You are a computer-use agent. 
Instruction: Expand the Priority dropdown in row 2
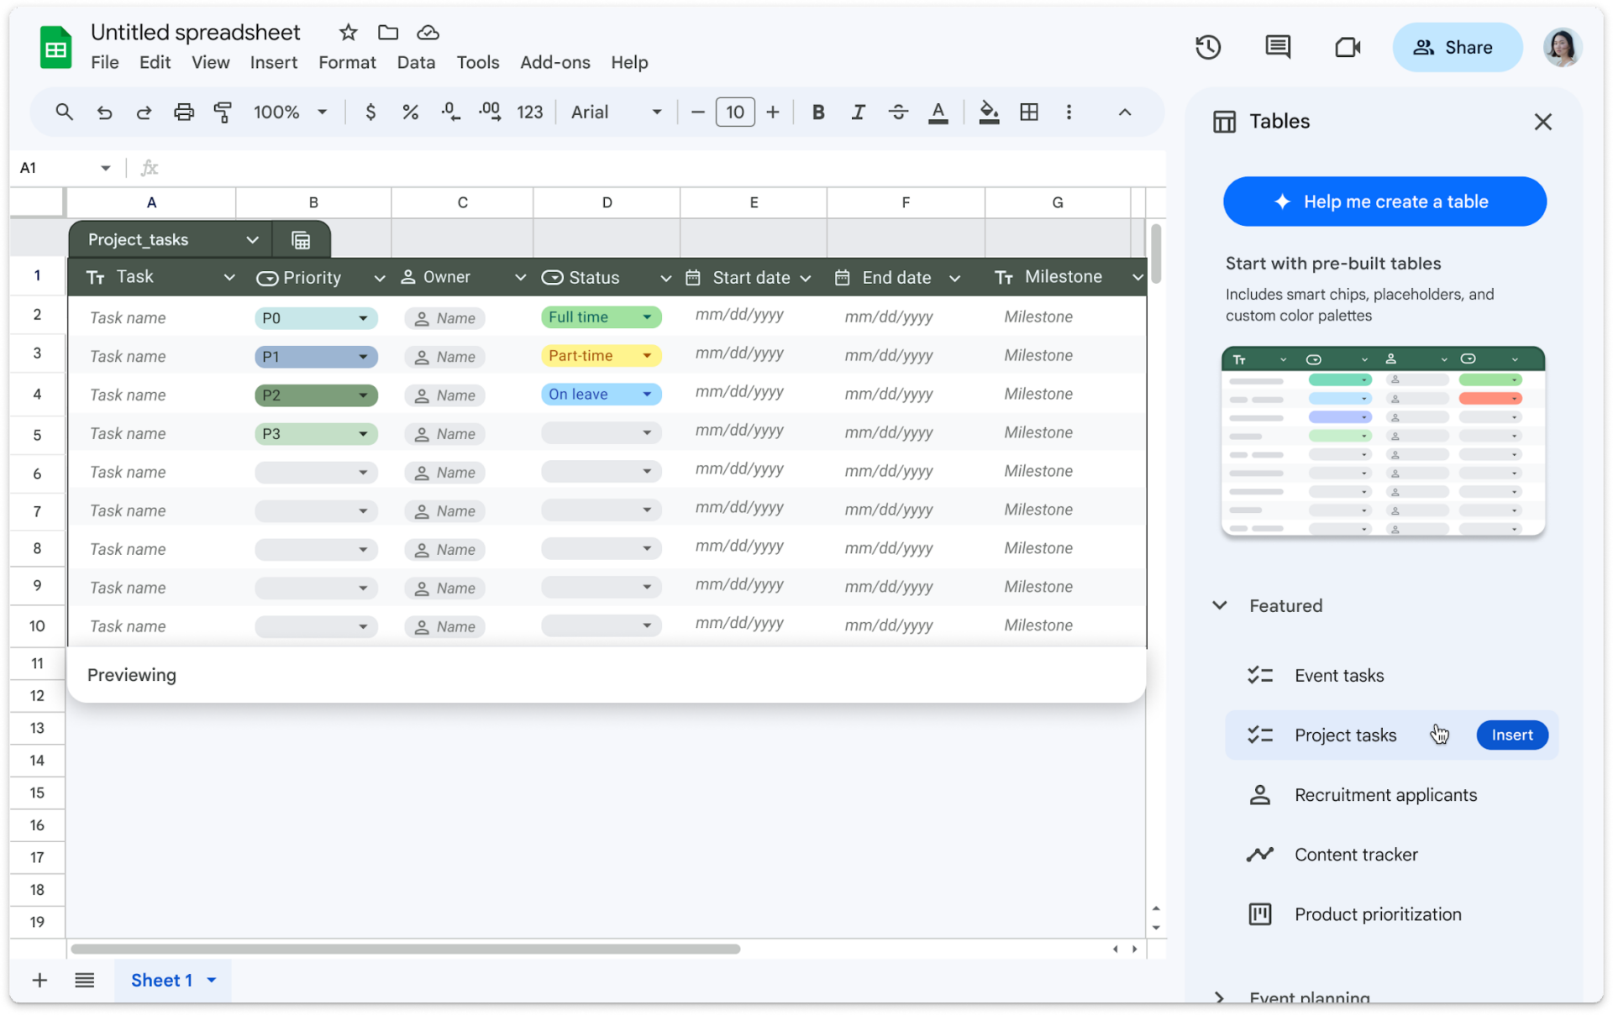coord(363,317)
